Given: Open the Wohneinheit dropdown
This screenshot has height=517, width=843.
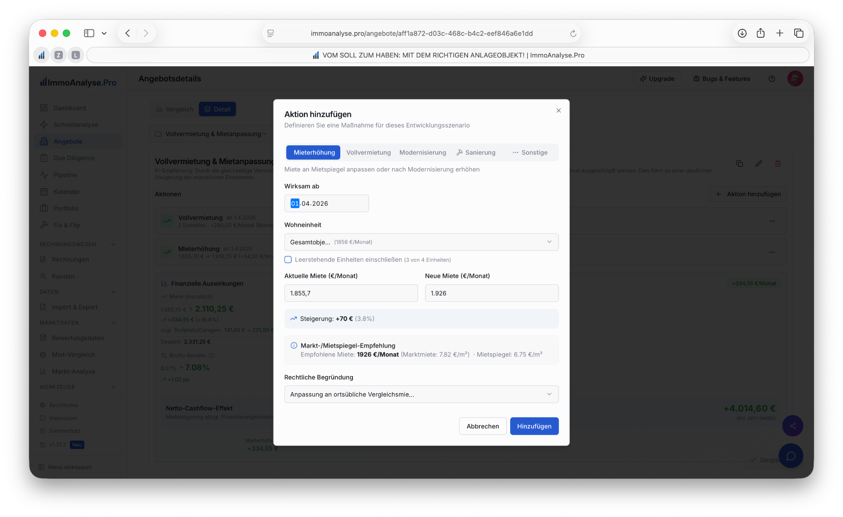Looking at the screenshot, I should coord(421,242).
